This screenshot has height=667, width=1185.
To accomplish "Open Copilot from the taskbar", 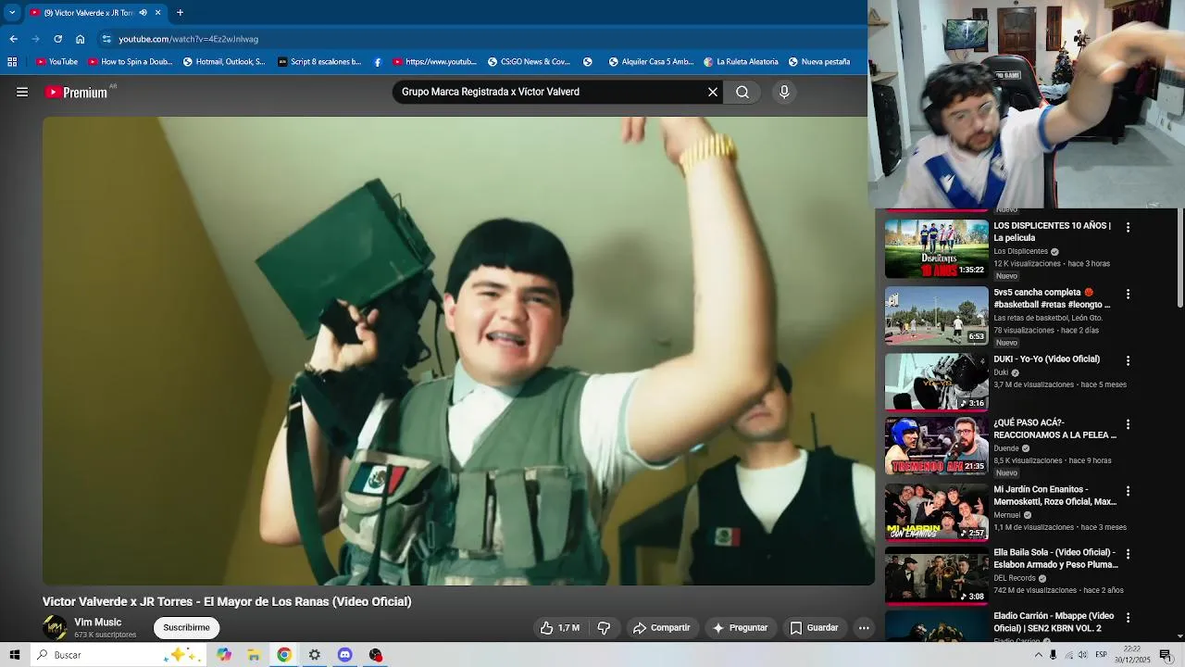I will (x=224, y=655).
